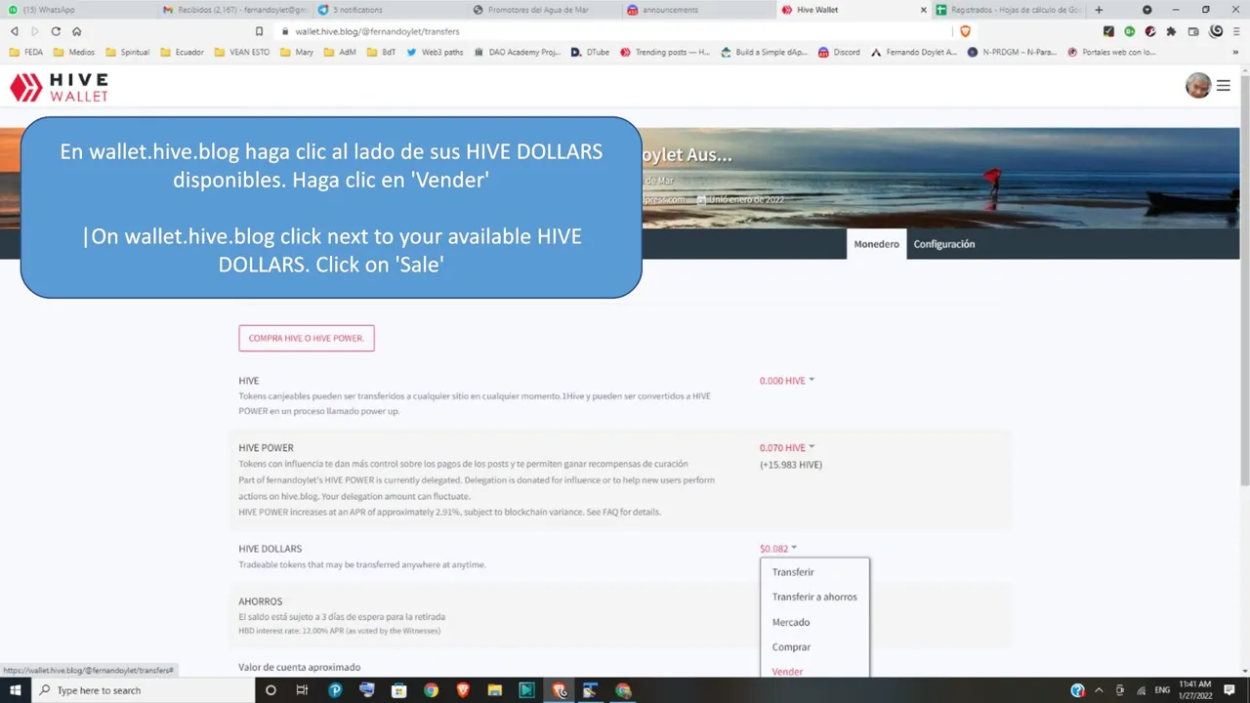Open the Windows Start menu

tap(15, 690)
